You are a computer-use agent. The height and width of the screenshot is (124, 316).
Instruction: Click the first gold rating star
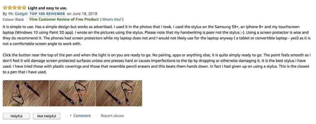click(5, 8)
